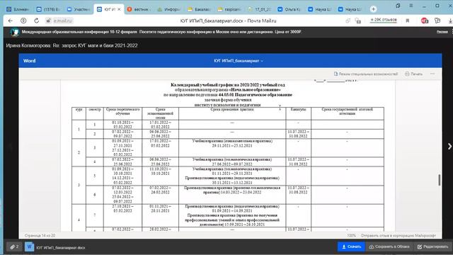
Task: Reload the page with the refresh icon
Action: pos(36,21)
